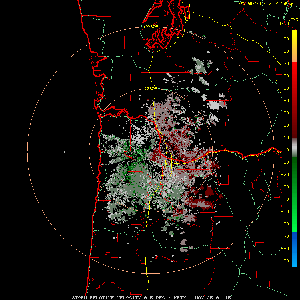Click the [KT] units label above color bar
Image resolution: width=300 pixels, height=300 pixels.
(284, 23)
